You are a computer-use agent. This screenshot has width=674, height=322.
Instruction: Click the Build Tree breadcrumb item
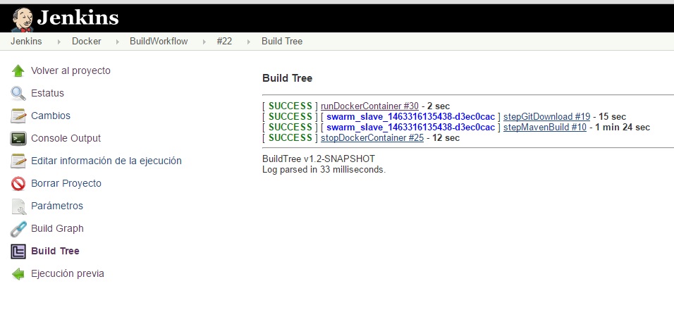point(282,41)
